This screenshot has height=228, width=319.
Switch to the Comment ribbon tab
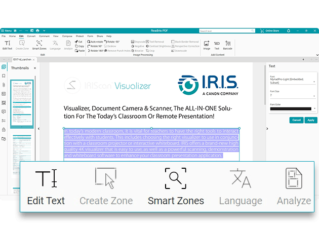point(44,36)
